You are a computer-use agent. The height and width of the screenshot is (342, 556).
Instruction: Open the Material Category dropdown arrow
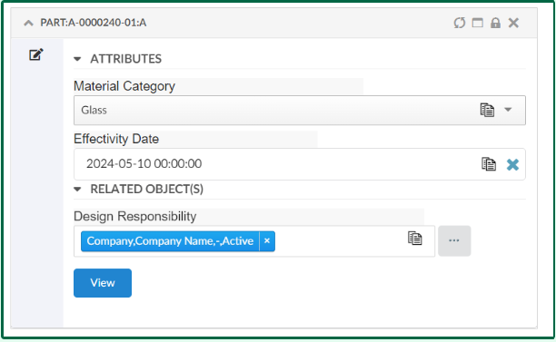click(x=508, y=110)
